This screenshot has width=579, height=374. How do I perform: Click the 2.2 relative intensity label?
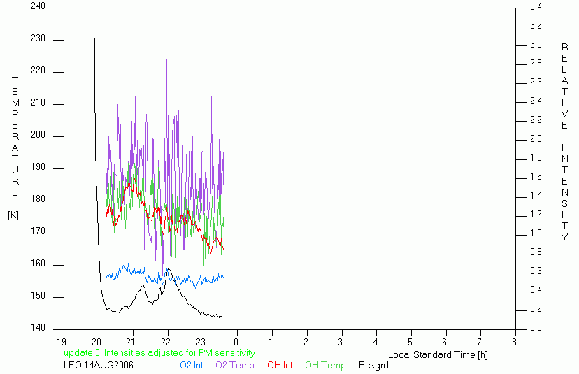tap(536, 120)
